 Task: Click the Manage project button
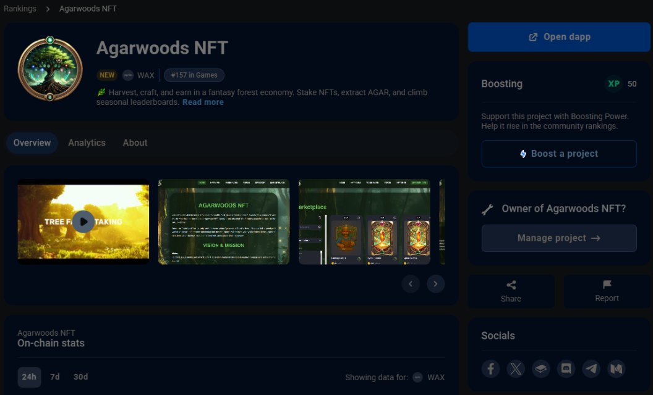click(559, 238)
